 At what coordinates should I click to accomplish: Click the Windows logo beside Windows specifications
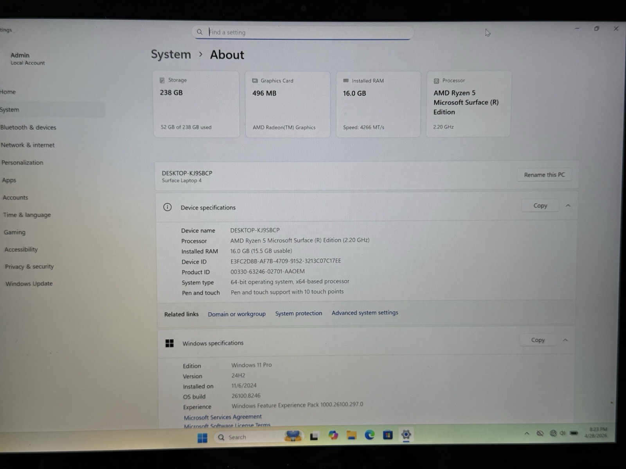coord(169,343)
